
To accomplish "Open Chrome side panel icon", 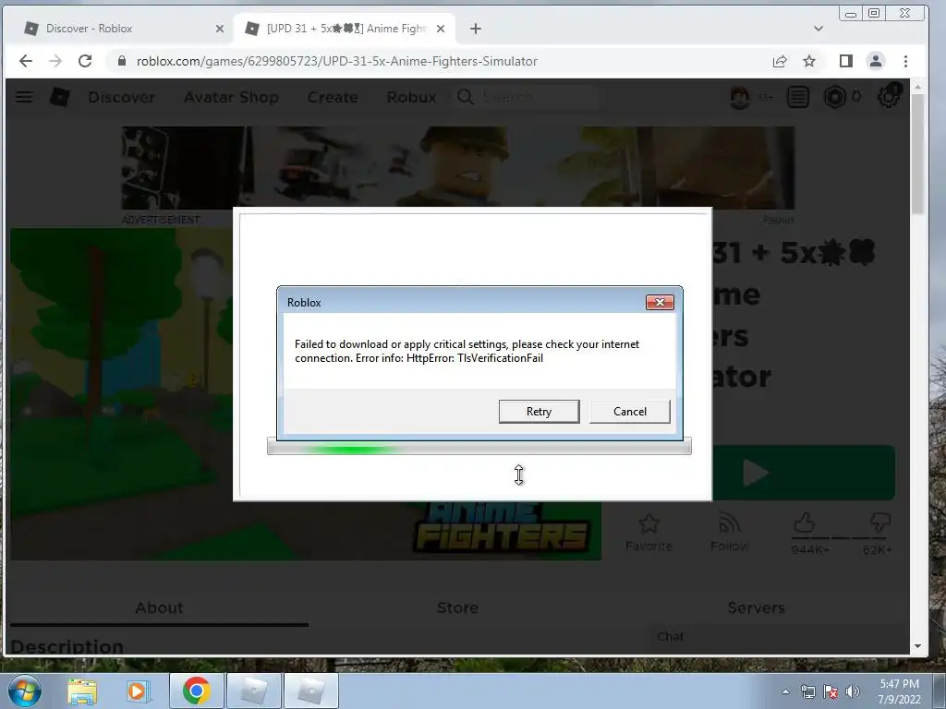I will (x=846, y=61).
